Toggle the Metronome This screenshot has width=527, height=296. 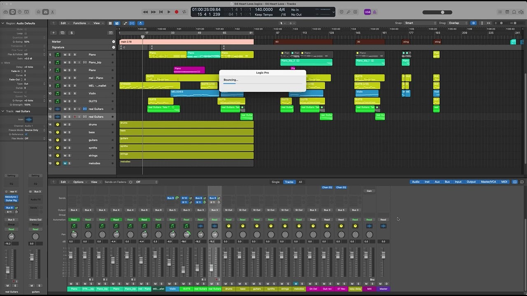375,12
